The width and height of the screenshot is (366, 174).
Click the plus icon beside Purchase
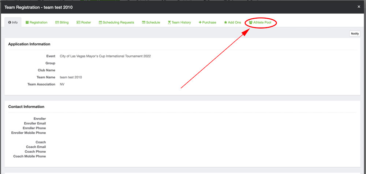point(200,23)
